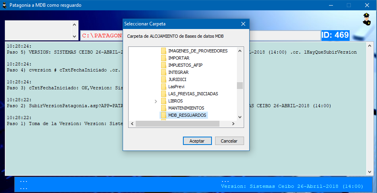This screenshot has width=377, height=193.
Task: Select the LasPrevi folder
Action: [176, 87]
